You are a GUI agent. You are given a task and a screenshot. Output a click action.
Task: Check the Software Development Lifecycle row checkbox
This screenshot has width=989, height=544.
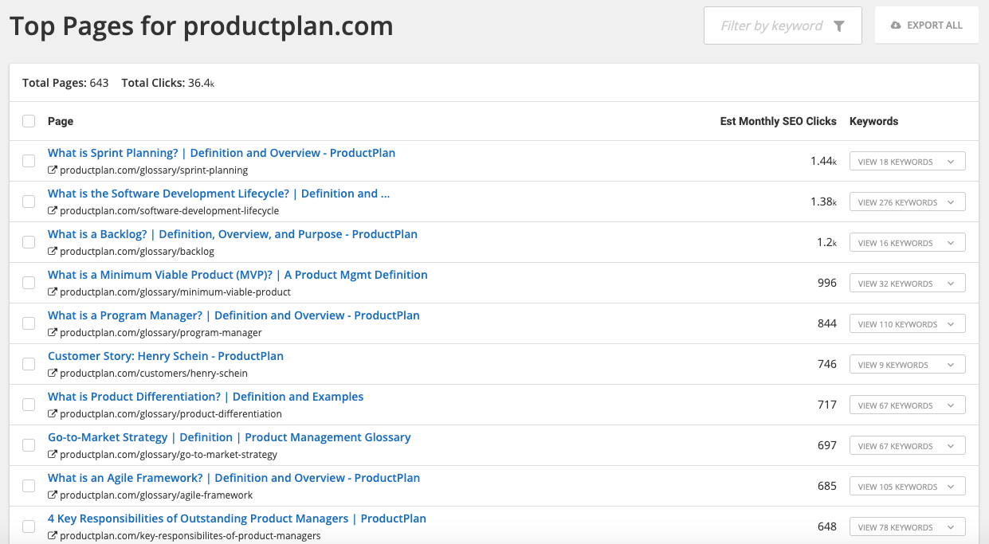tap(29, 202)
